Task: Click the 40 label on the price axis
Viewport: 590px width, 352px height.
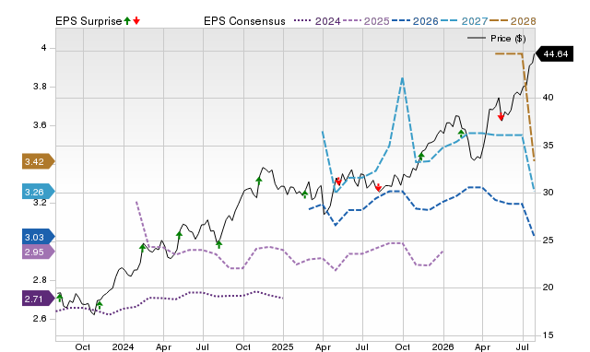Action: coord(548,98)
